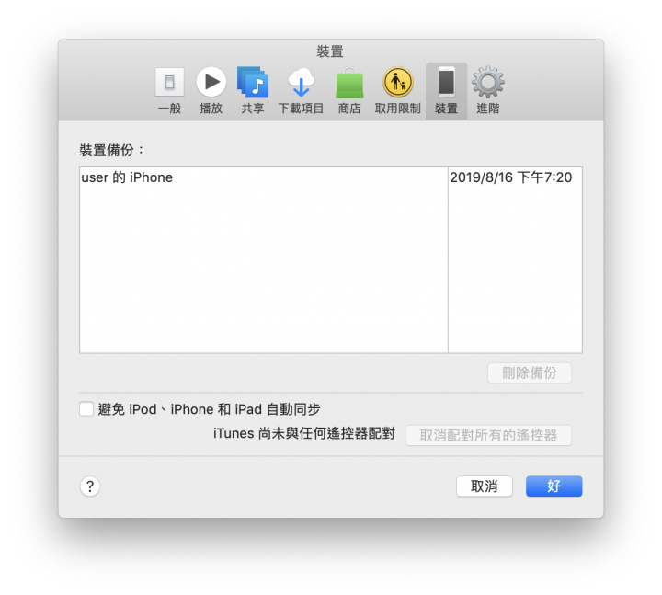
Task: Enable the 避免 iPod、iPhone 和 iPad 自動同步 checkbox
Action: click(86, 408)
